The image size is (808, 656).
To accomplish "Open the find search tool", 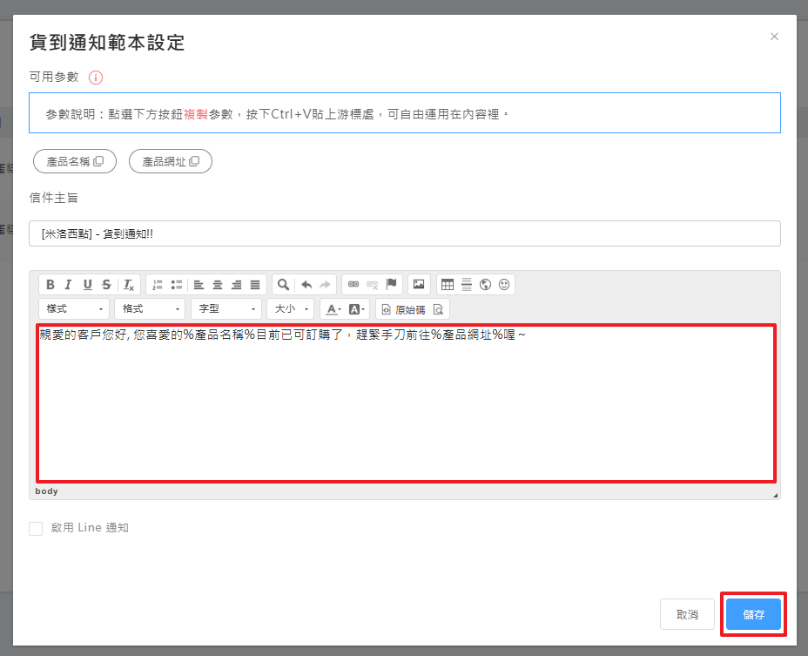I will (x=282, y=284).
